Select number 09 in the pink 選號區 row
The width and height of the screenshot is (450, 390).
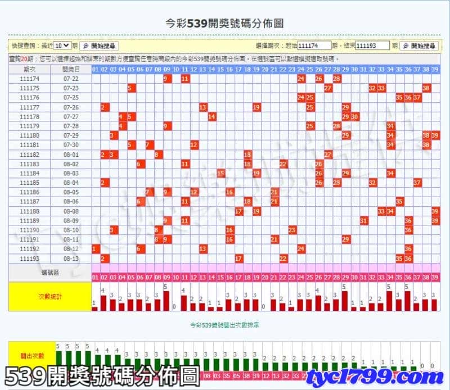pyautogui.click(x=166, y=277)
